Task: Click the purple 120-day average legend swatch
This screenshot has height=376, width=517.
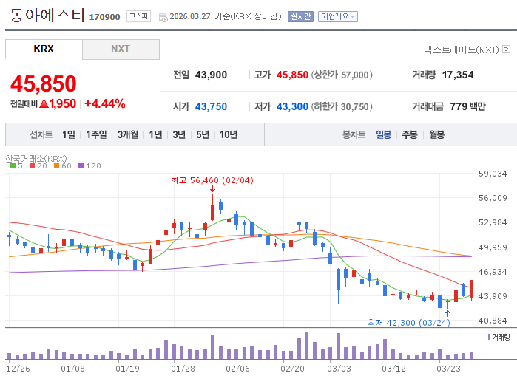Action: coord(81,166)
